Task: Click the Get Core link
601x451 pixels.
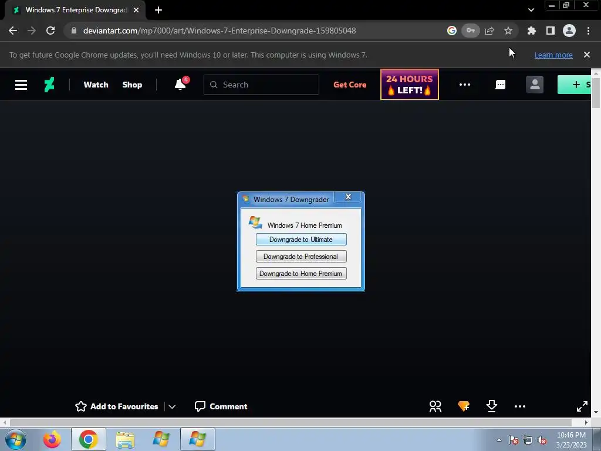Action: [x=350, y=85]
